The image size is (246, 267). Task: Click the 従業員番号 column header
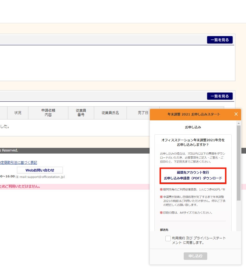coord(81,113)
